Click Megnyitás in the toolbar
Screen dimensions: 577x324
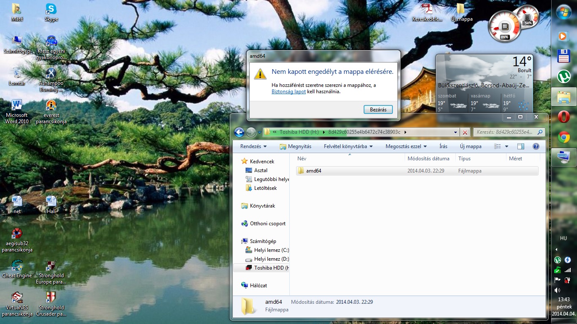(295, 146)
